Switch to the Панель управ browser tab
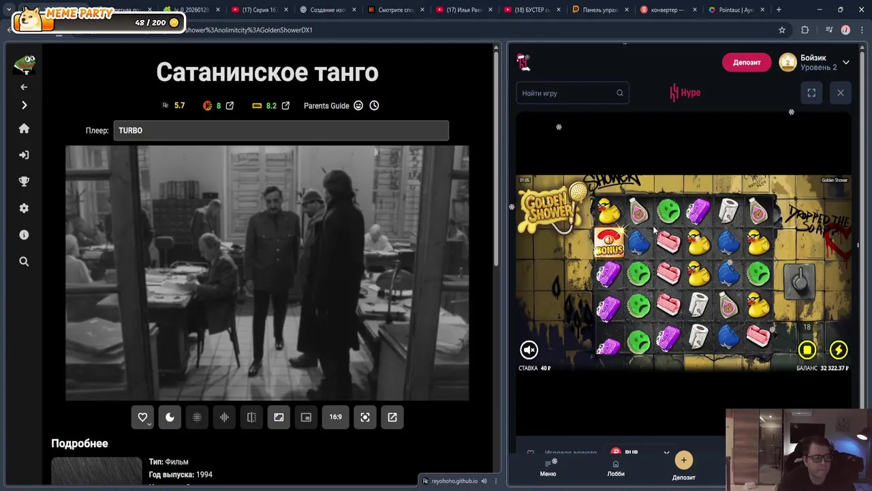Image resolution: width=872 pixels, height=491 pixels. (x=599, y=10)
